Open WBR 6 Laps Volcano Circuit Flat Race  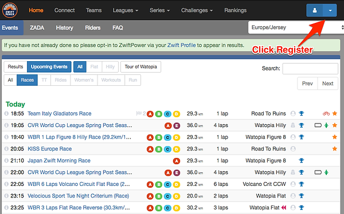[x=79, y=184]
